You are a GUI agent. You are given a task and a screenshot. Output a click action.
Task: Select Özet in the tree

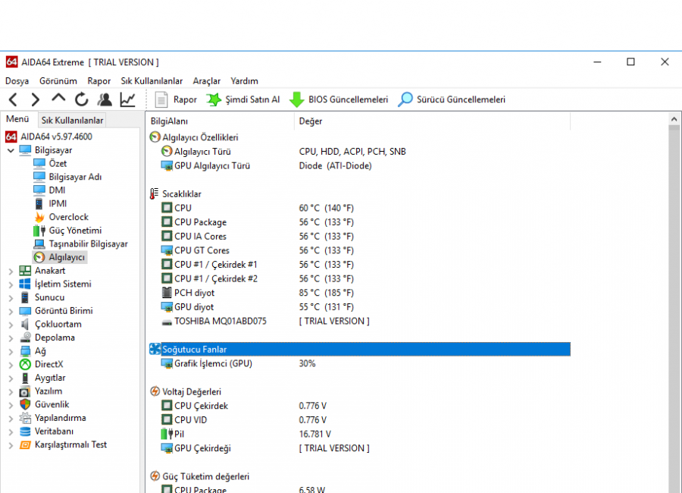(x=58, y=164)
